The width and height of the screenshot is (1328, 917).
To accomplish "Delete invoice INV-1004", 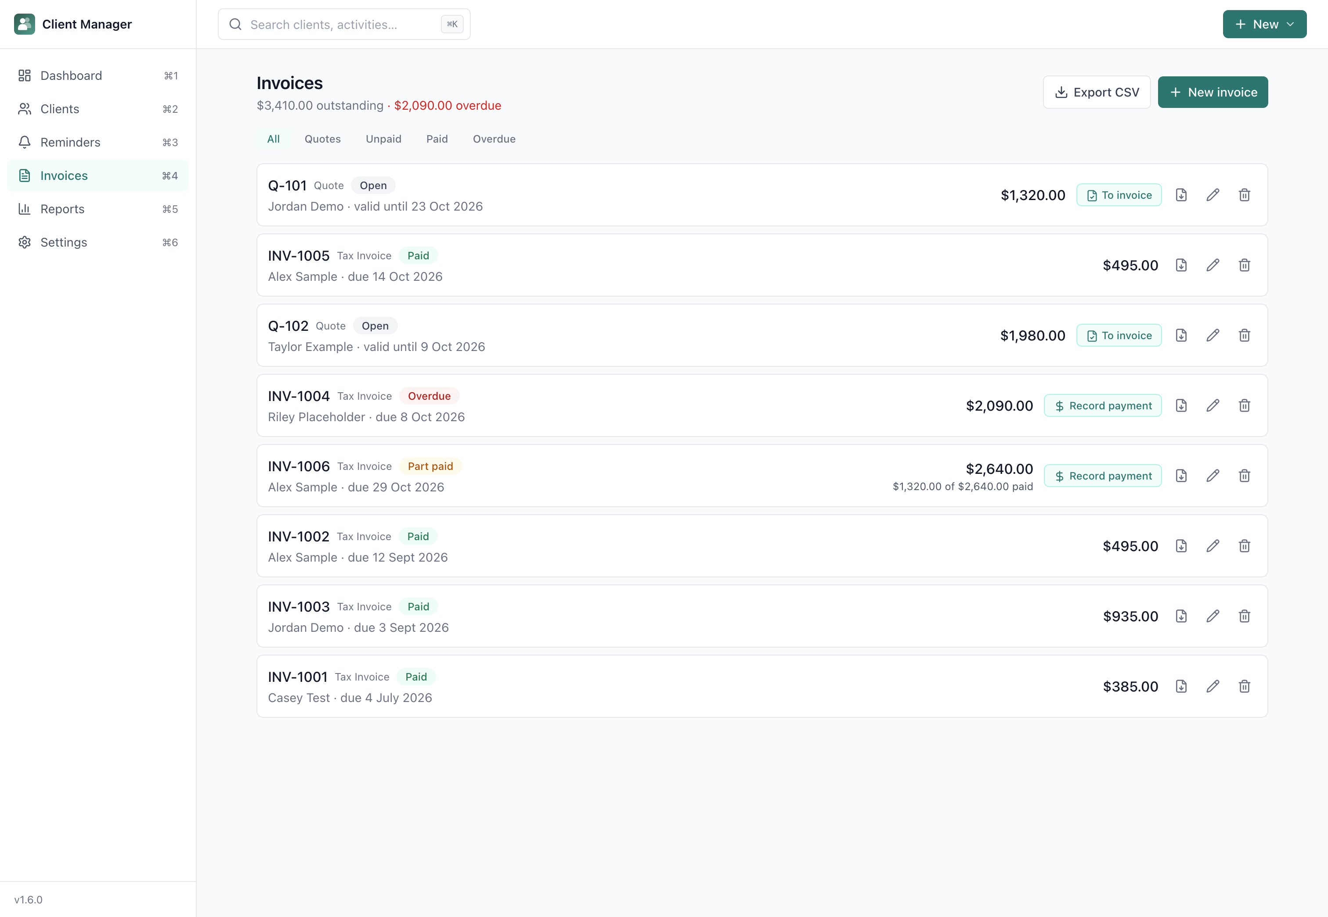I will 1244,406.
